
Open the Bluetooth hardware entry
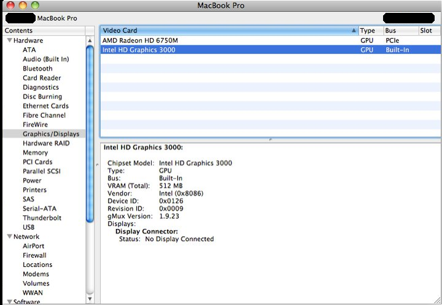37,69
